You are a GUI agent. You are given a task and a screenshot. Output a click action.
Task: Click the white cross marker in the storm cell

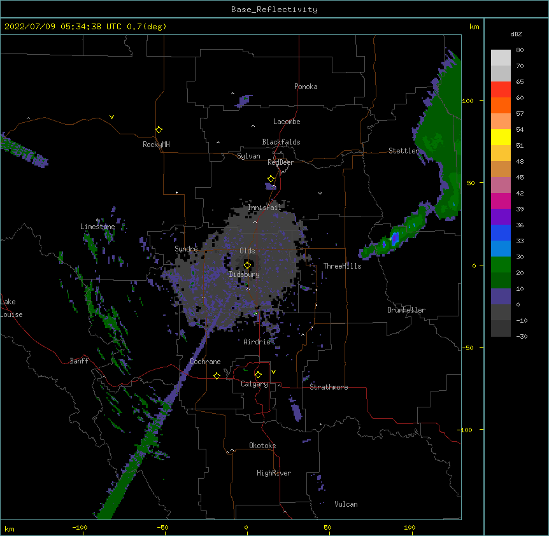pos(390,239)
